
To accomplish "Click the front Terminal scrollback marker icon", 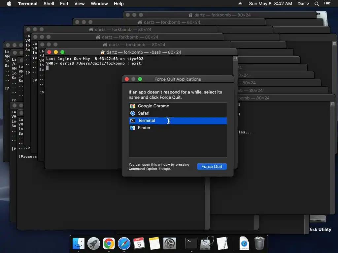I will click(235, 58).
